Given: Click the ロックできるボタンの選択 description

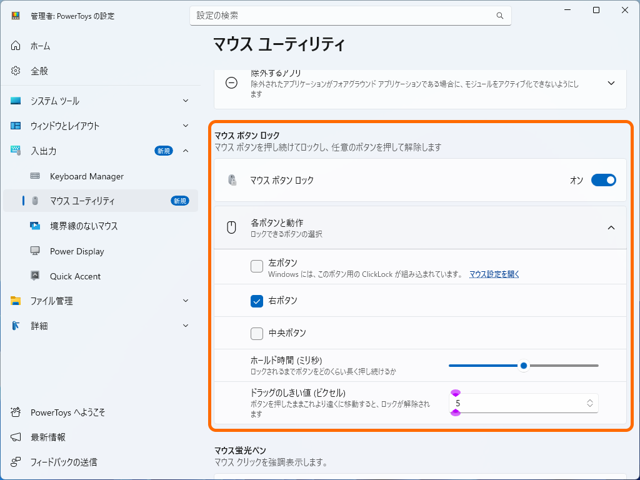Looking at the screenshot, I should (286, 234).
